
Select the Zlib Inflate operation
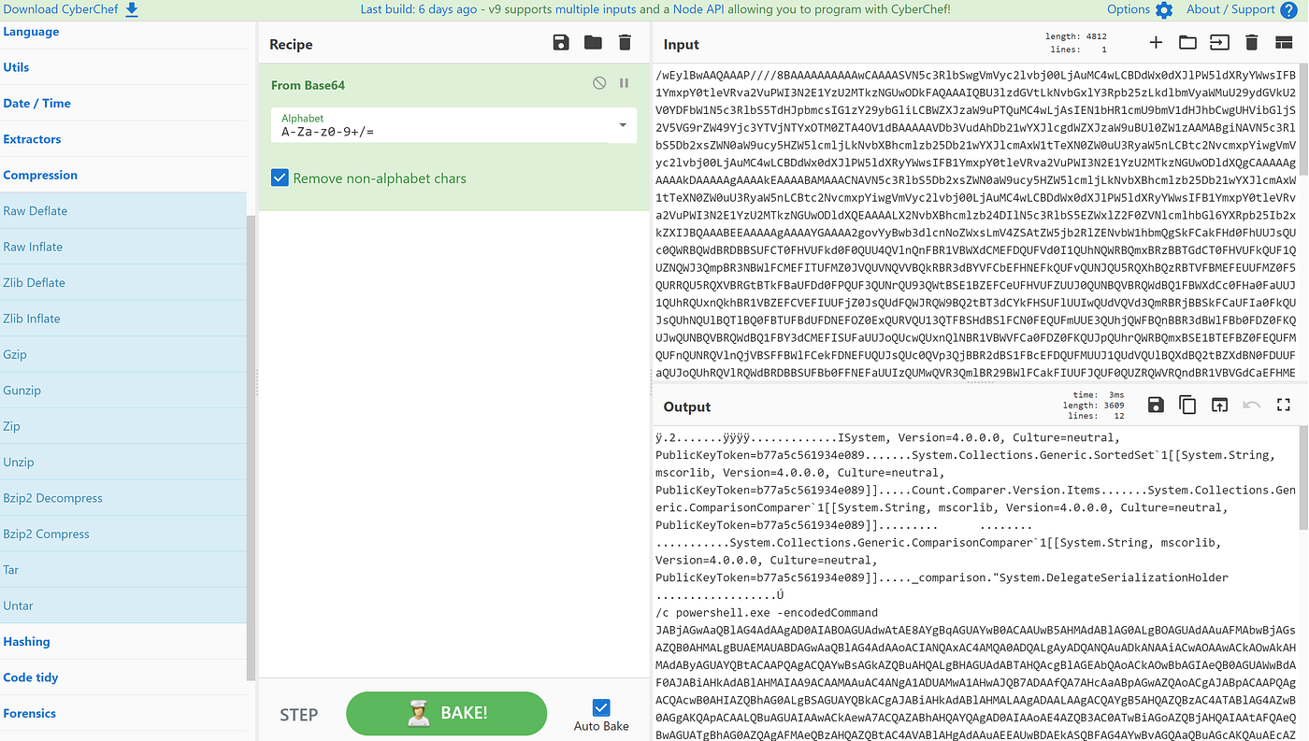pyautogui.click(x=123, y=319)
